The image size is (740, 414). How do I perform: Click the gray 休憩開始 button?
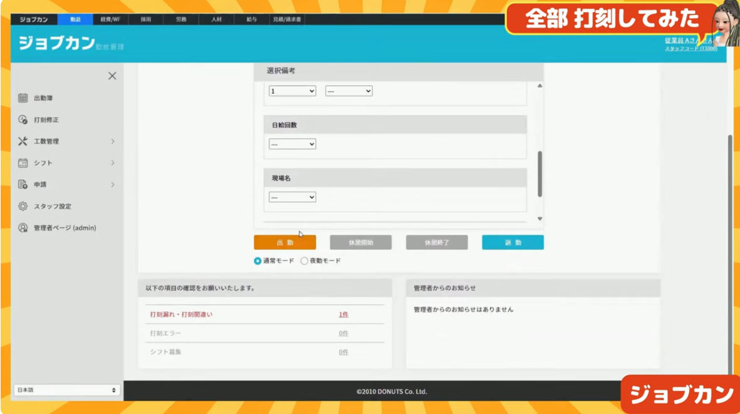361,242
